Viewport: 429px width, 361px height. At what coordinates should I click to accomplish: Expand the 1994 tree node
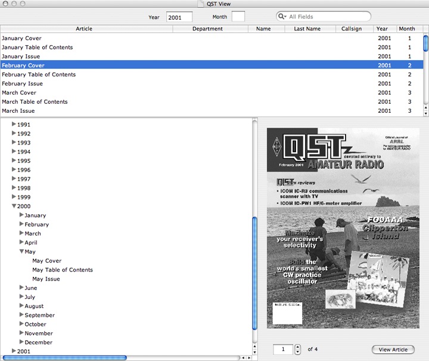click(14, 151)
